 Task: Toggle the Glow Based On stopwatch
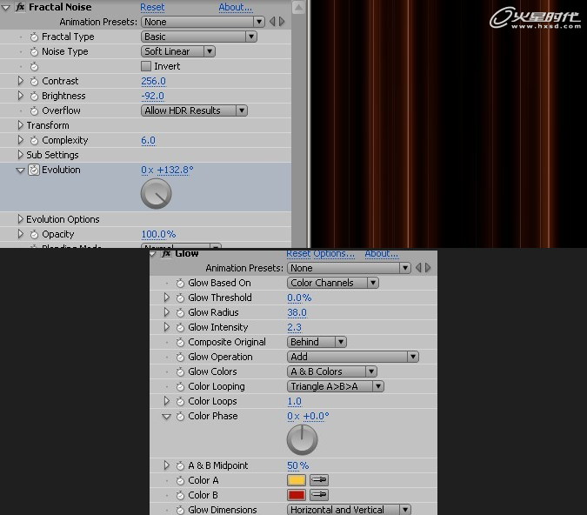pos(180,283)
